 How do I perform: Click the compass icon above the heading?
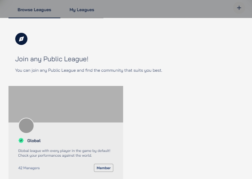[21, 39]
